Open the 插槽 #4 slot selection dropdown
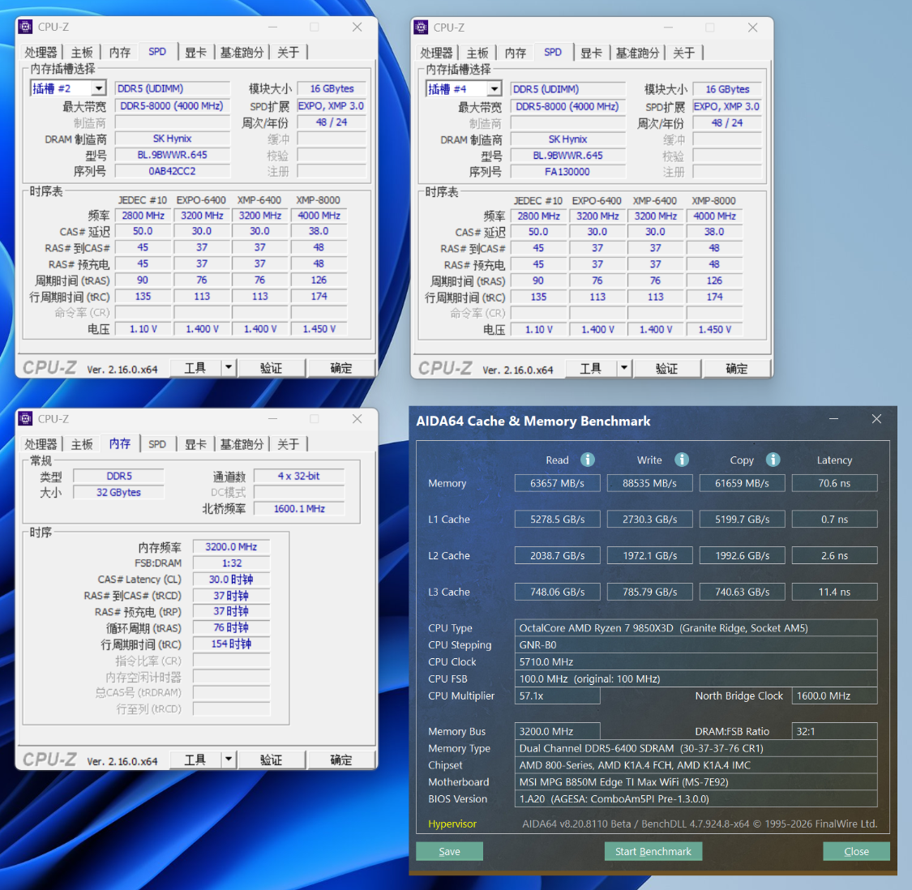912x890 pixels. coord(495,89)
